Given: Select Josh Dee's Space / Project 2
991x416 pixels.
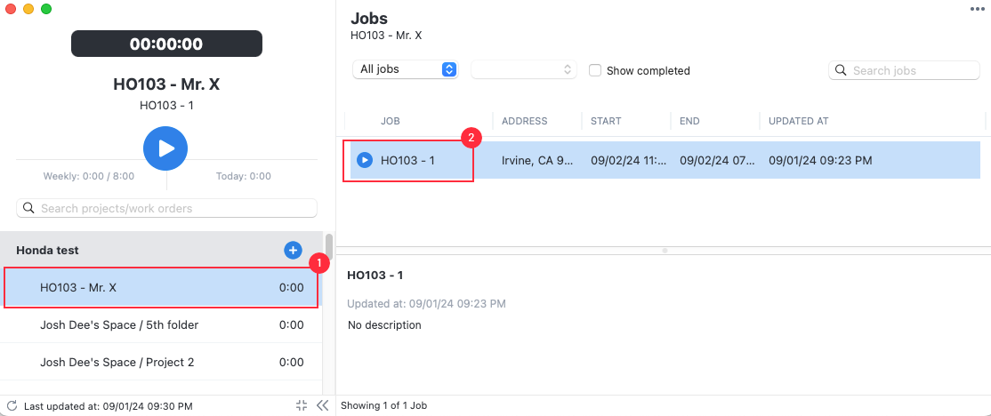Looking at the screenshot, I should pyautogui.click(x=161, y=363).
